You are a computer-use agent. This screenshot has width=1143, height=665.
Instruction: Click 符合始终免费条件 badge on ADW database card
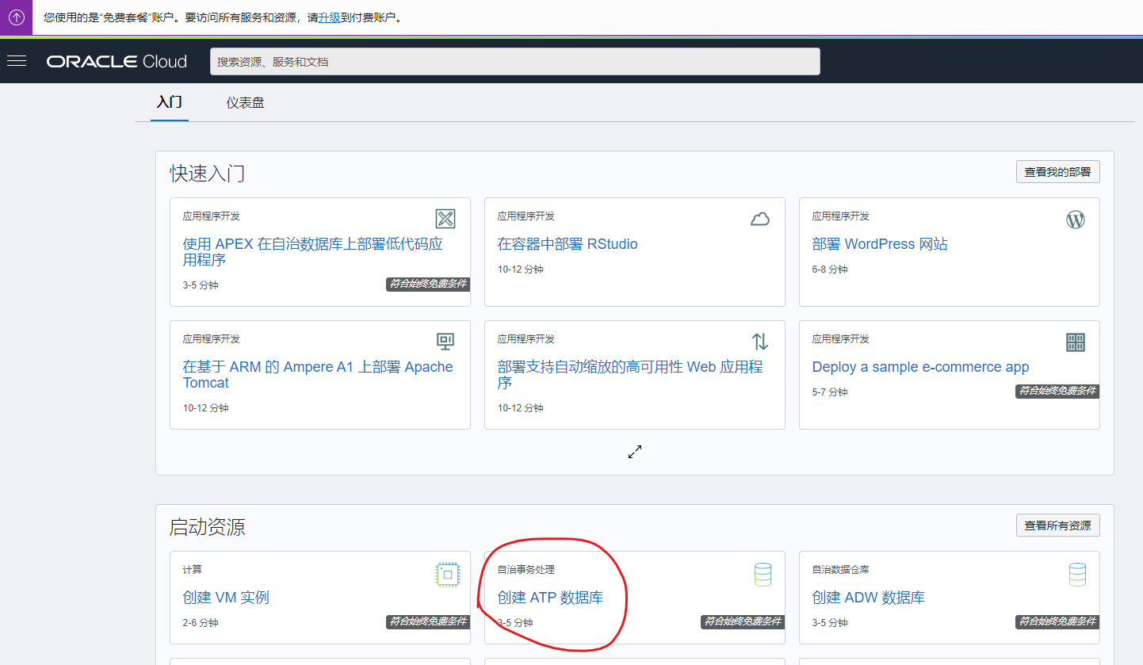(1057, 621)
